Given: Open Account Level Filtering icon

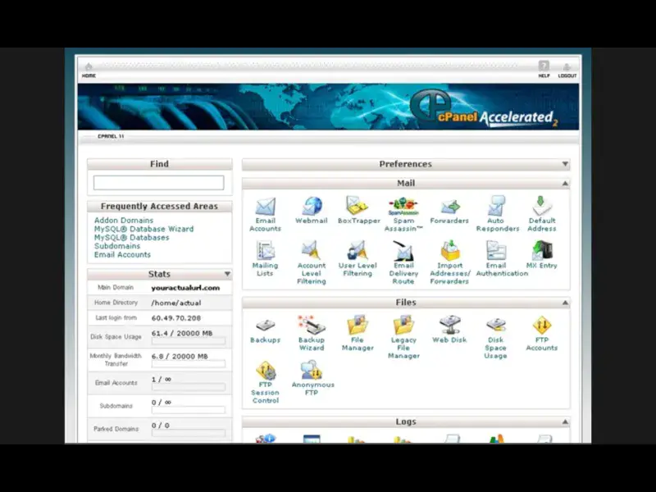Looking at the screenshot, I should point(312,251).
